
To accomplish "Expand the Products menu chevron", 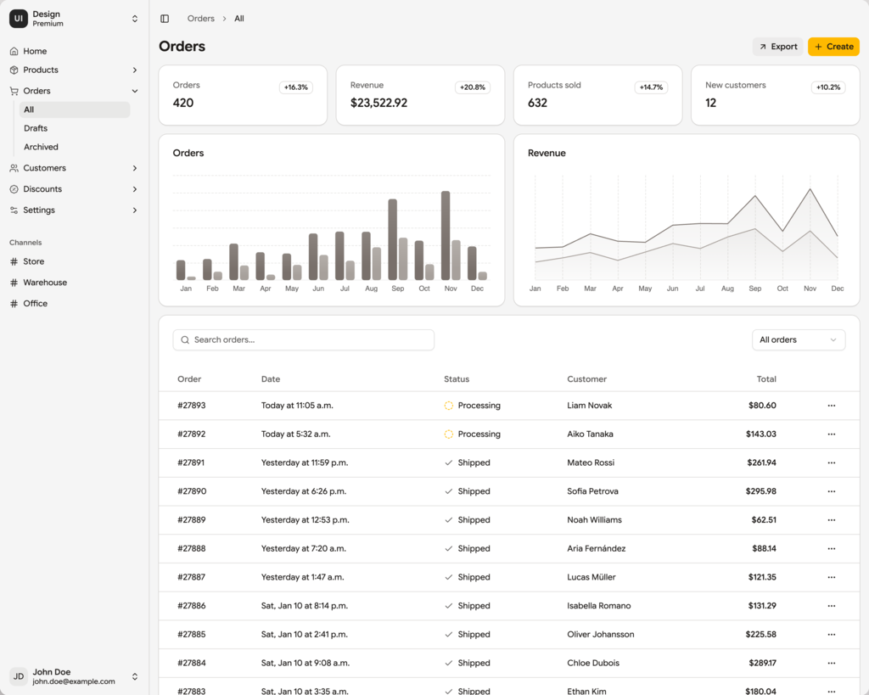I will 135,70.
